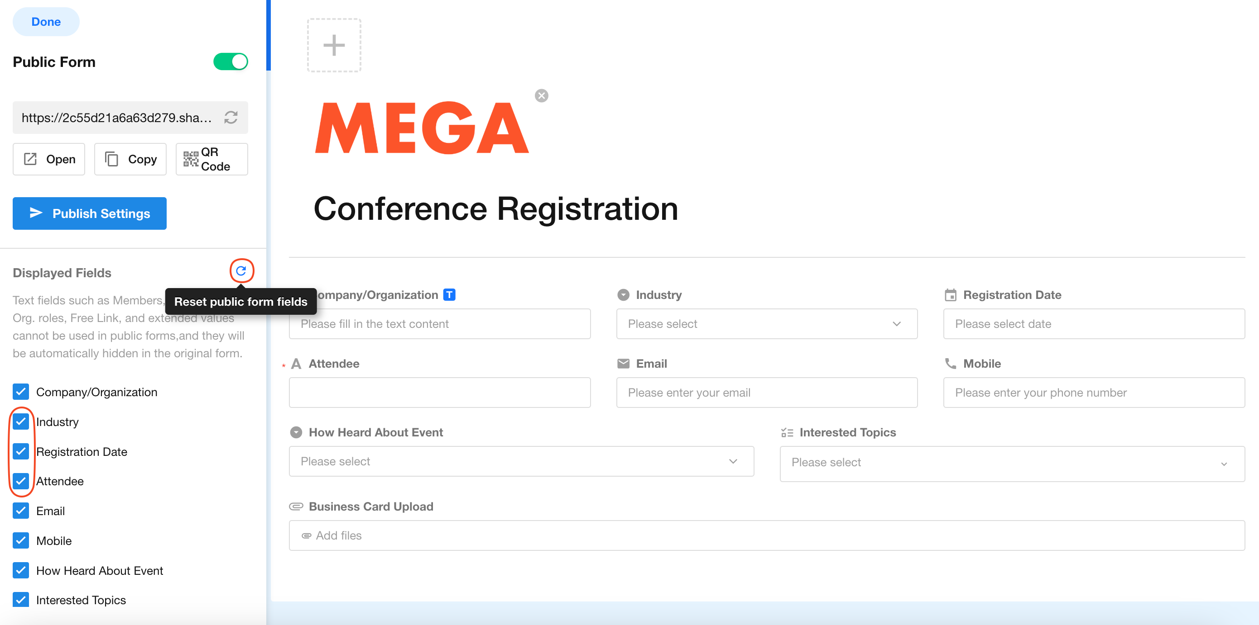Open the public form link in a new tab
This screenshot has height=625, width=1259.
tap(49, 159)
